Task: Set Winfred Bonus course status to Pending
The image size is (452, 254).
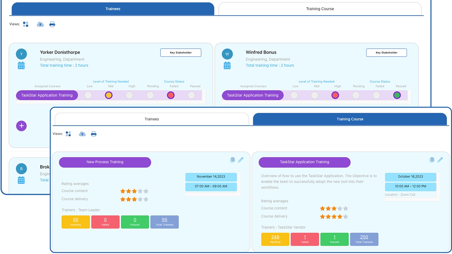Action: click(x=356, y=95)
